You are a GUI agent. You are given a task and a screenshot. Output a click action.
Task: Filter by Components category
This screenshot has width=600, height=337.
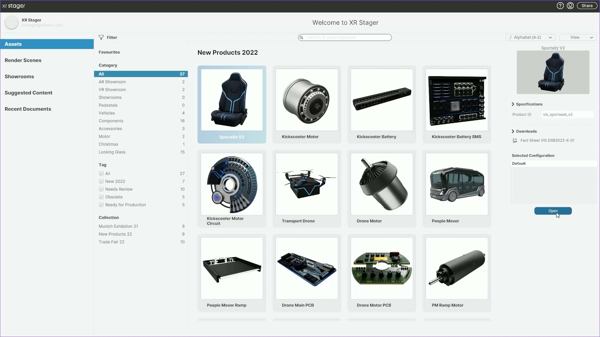click(x=142, y=121)
